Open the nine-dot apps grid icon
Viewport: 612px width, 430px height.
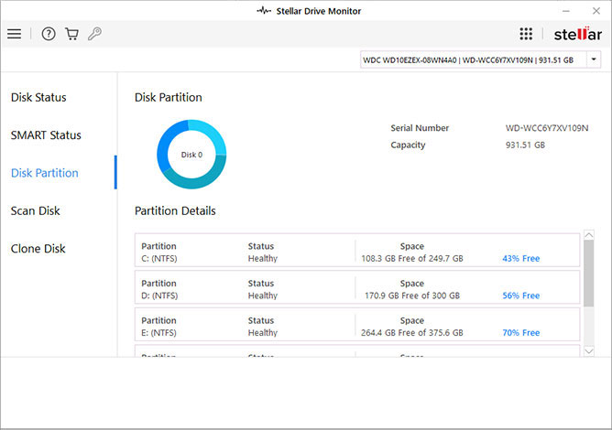[x=526, y=34]
